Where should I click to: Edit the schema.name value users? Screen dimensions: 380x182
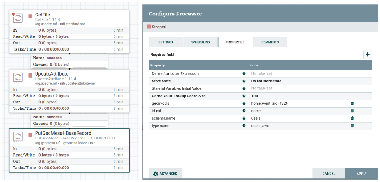pyautogui.click(x=298, y=118)
